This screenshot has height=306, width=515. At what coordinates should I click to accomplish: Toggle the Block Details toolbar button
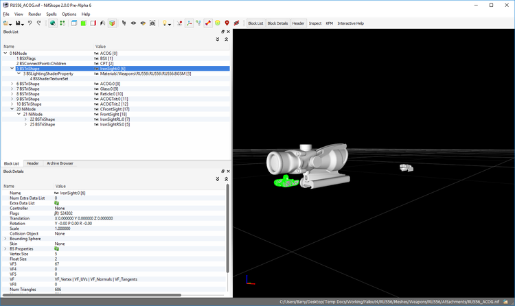click(x=277, y=23)
